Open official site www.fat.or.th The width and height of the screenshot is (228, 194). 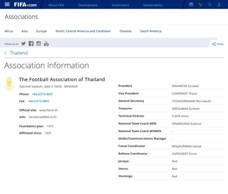click(48, 110)
